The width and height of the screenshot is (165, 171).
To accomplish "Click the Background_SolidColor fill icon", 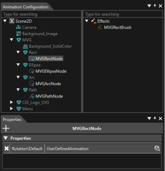I will [25, 46].
